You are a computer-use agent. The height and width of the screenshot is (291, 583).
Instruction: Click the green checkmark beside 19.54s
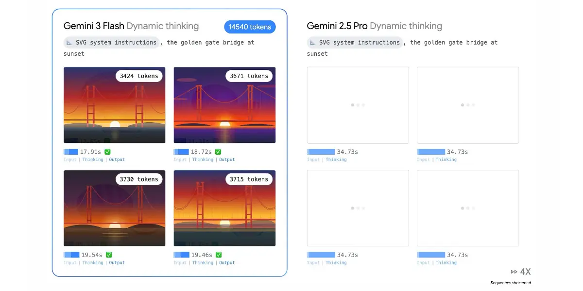(x=109, y=255)
